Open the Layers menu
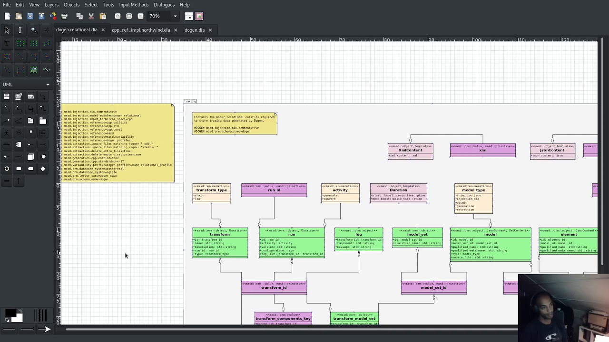This screenshot has width=609, height=342. click(51, 5)
